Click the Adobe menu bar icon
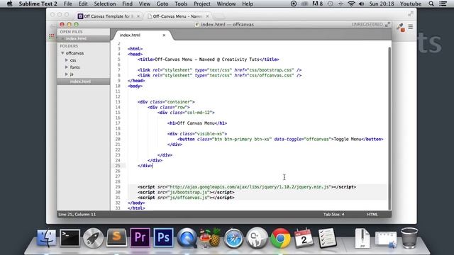 point(317,4)
